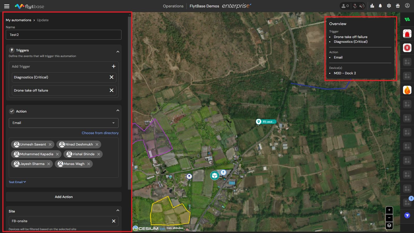Click the FlytBase logo
The image size is (414, 233).
click(29, 6)
